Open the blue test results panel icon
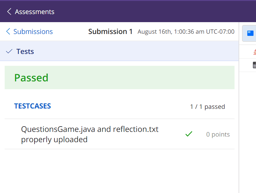The width and height of the screenshot is (256, 193). pyautogui.click(x=250, y=33)
